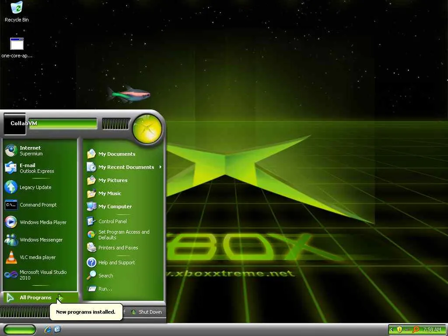
Task: Open the Recycle Bin desktop icon
Action: pos(17,12)
